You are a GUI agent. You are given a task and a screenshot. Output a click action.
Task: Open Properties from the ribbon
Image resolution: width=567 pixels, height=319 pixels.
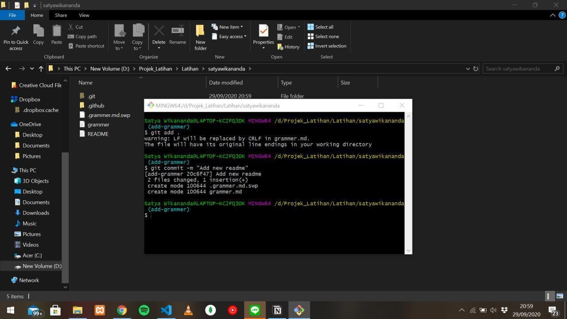[264, 31]
